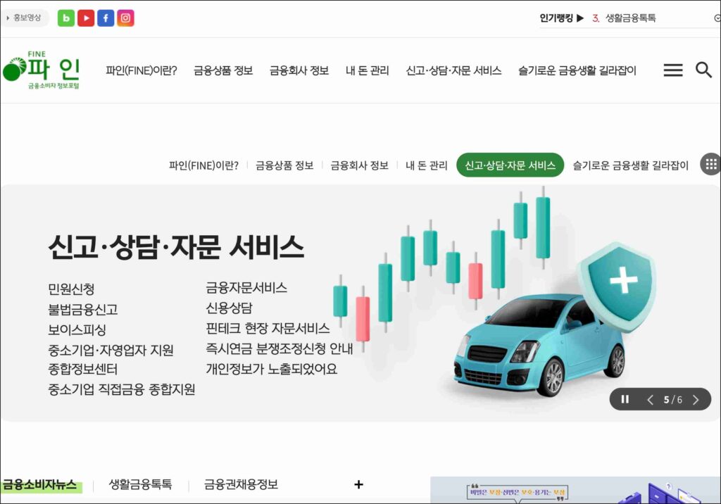The width and height of the screenshot is (721, 504).
Task: Advance to the next banner slide
Action: click(696, 400)
